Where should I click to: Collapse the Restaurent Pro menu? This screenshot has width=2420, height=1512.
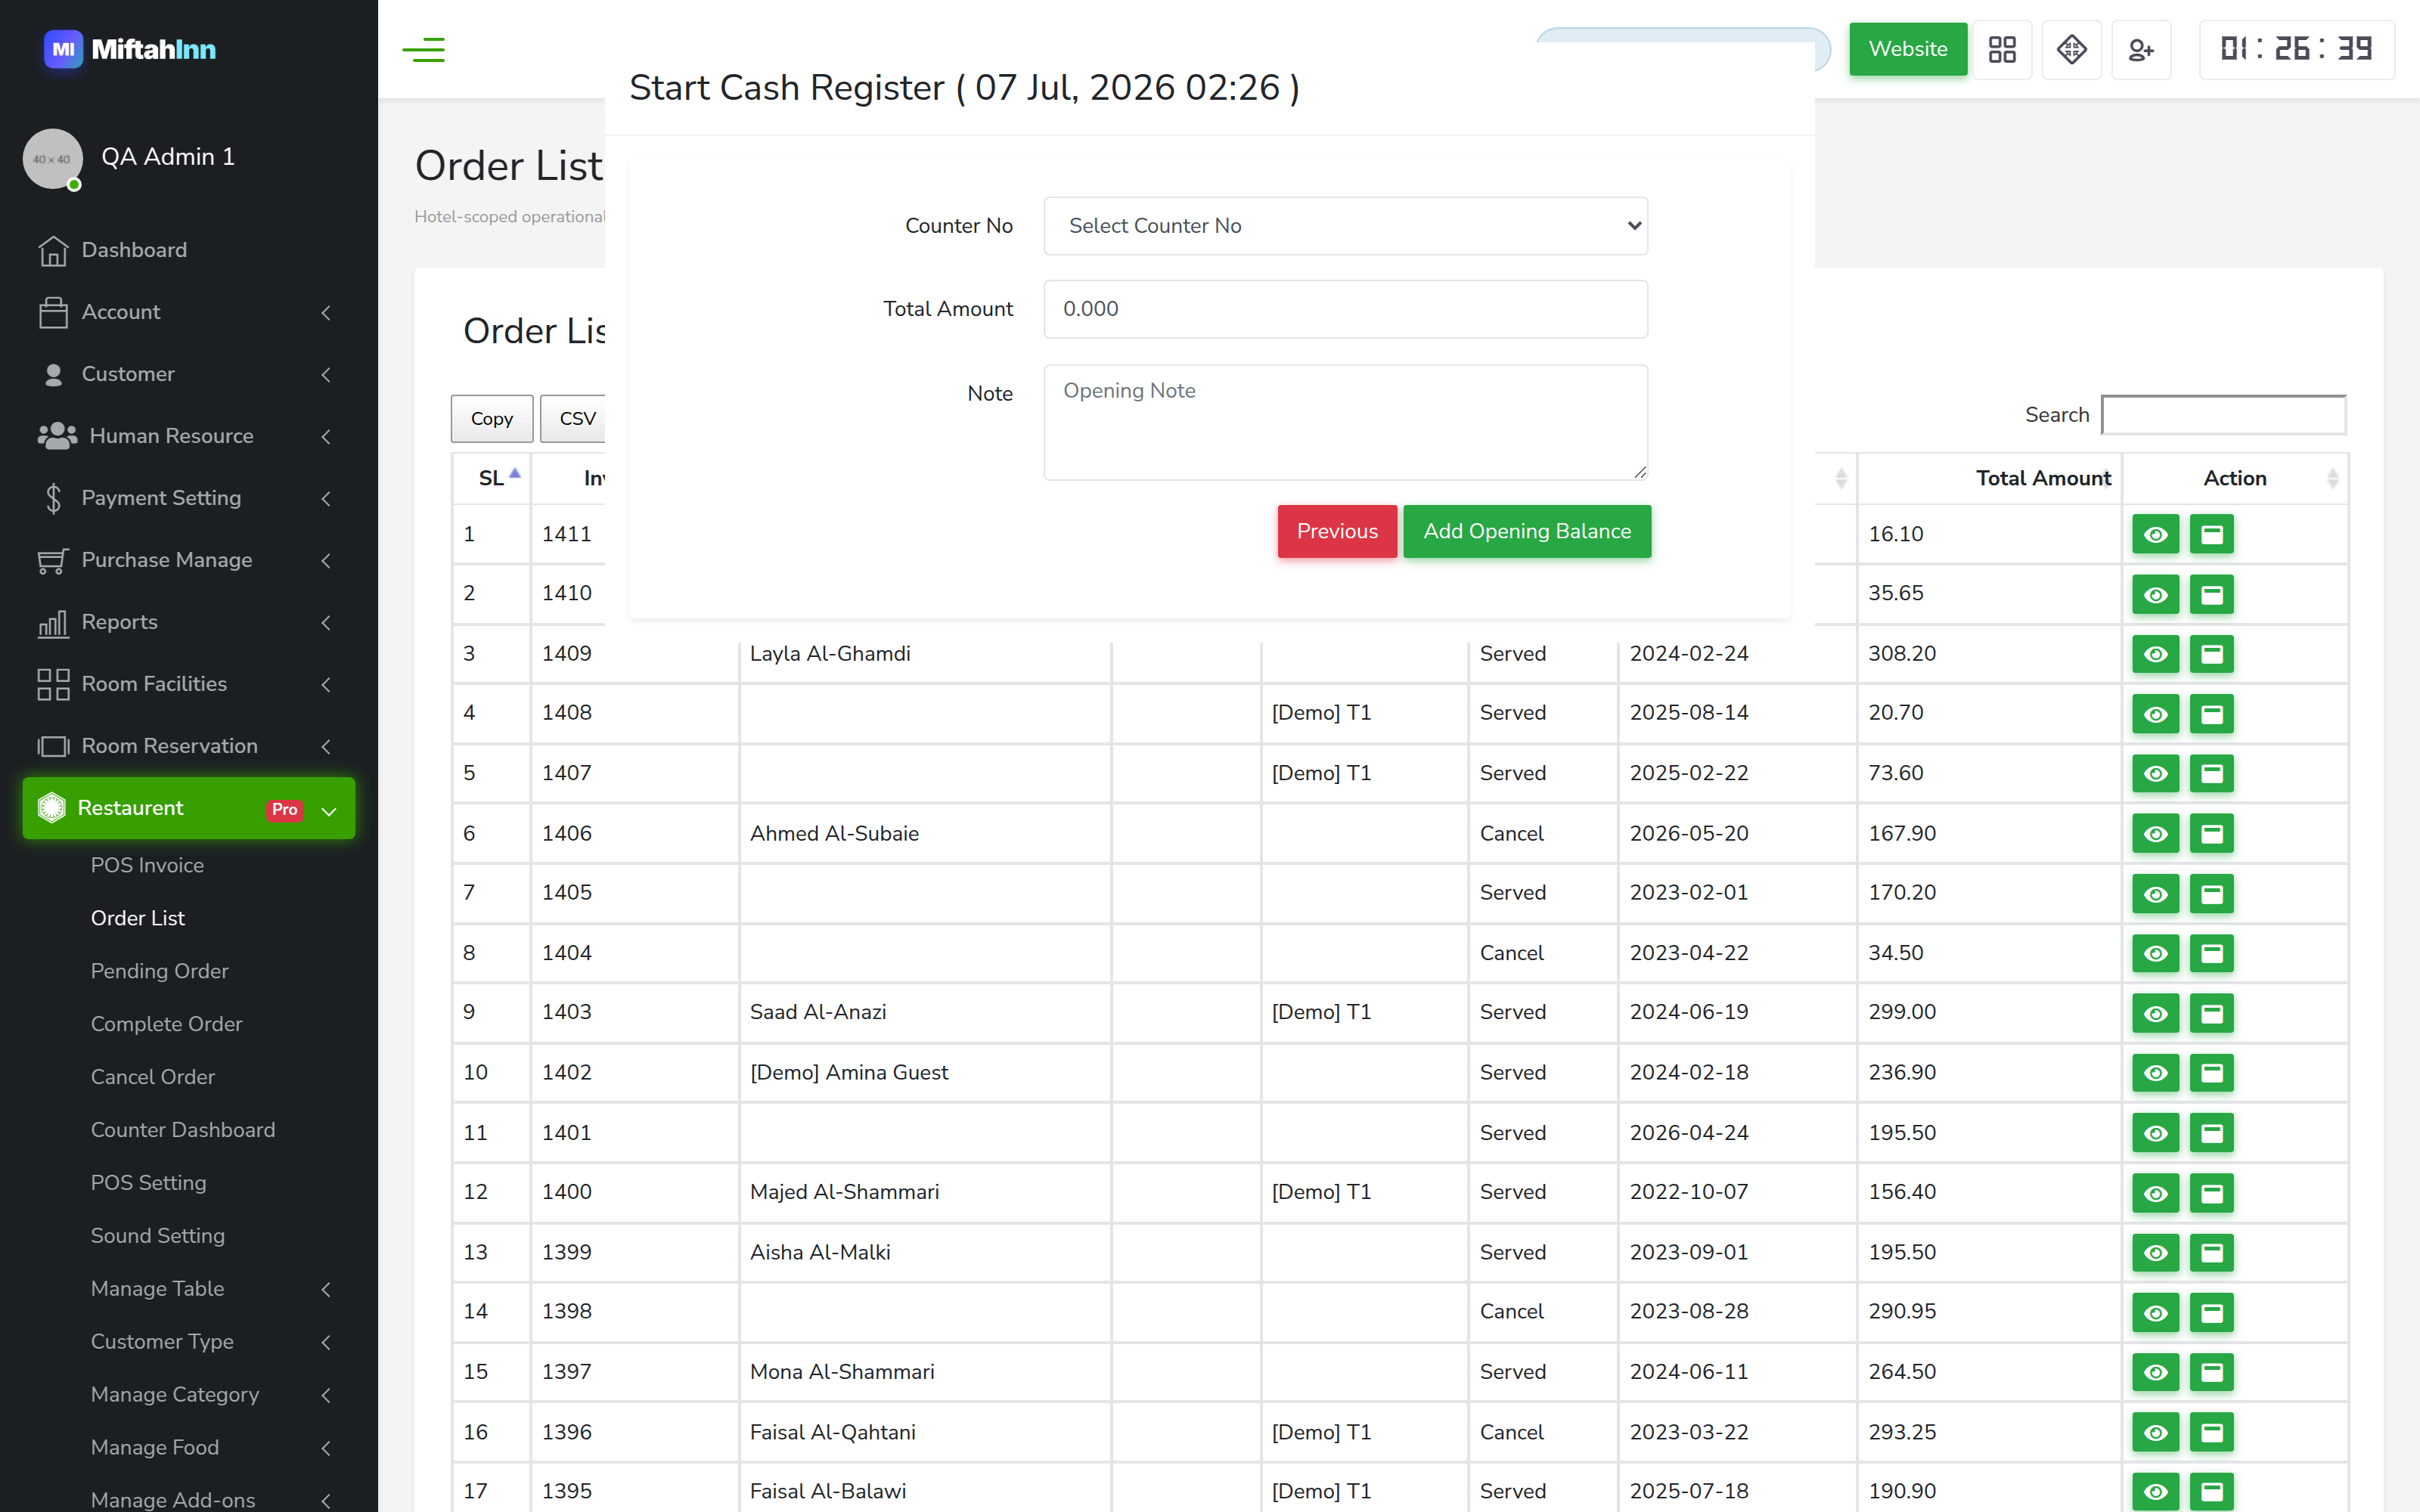click(x=188, y=808)
